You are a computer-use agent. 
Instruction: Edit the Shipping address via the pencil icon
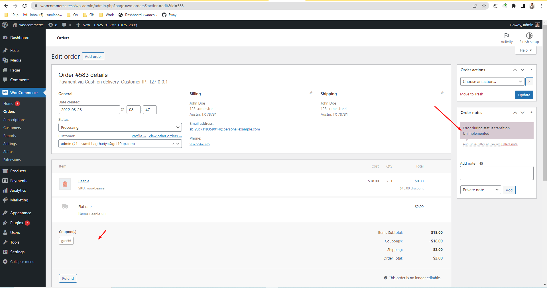442,93
